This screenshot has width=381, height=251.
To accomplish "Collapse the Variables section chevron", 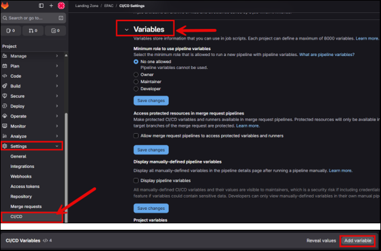I will point(126,30).
